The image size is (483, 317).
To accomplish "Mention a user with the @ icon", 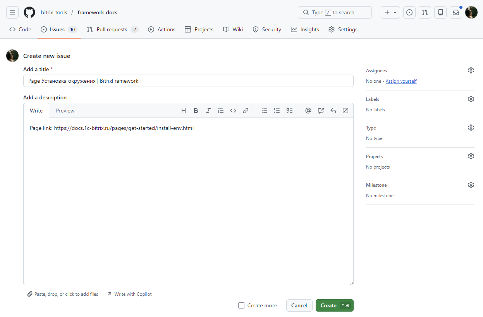I will pos(308,111).
